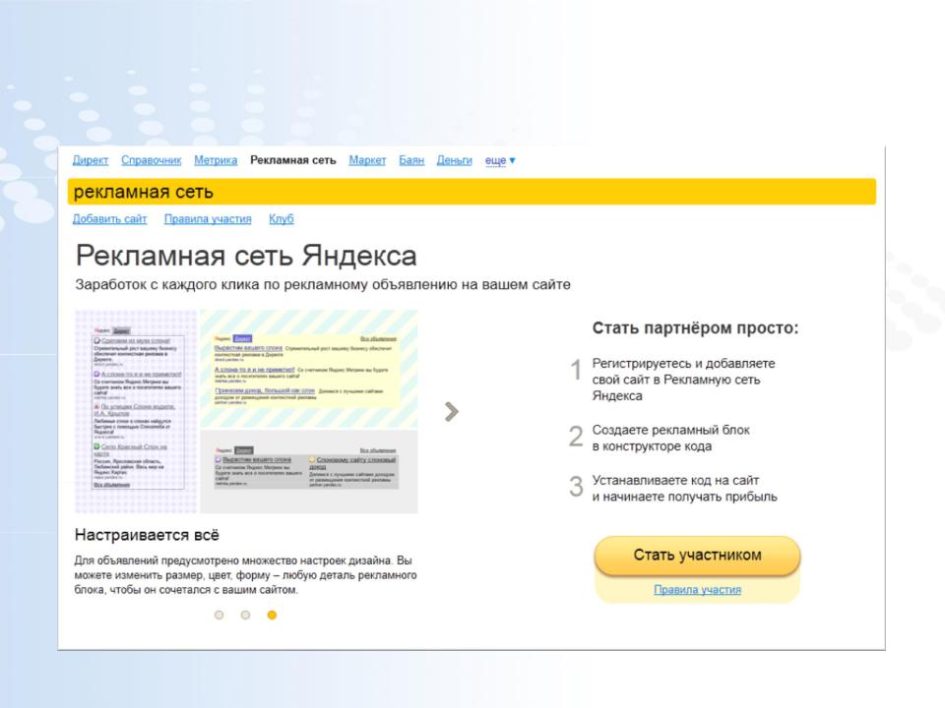Viewport: 945px width, 708px height.
Task: Click the gray ad block preview image
Action: (309, 472)
